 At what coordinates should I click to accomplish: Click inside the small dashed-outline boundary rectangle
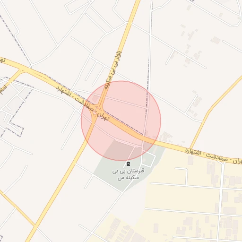[x=16, y=130]
